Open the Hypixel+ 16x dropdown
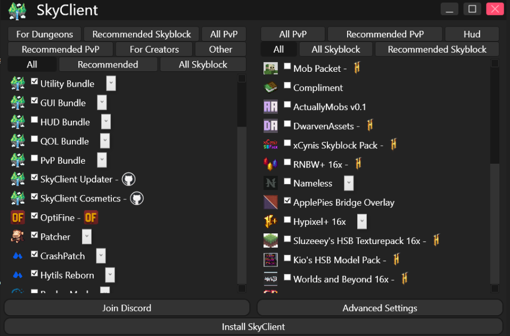The width and height of the screenshot is (510, 336). [361, 221]
